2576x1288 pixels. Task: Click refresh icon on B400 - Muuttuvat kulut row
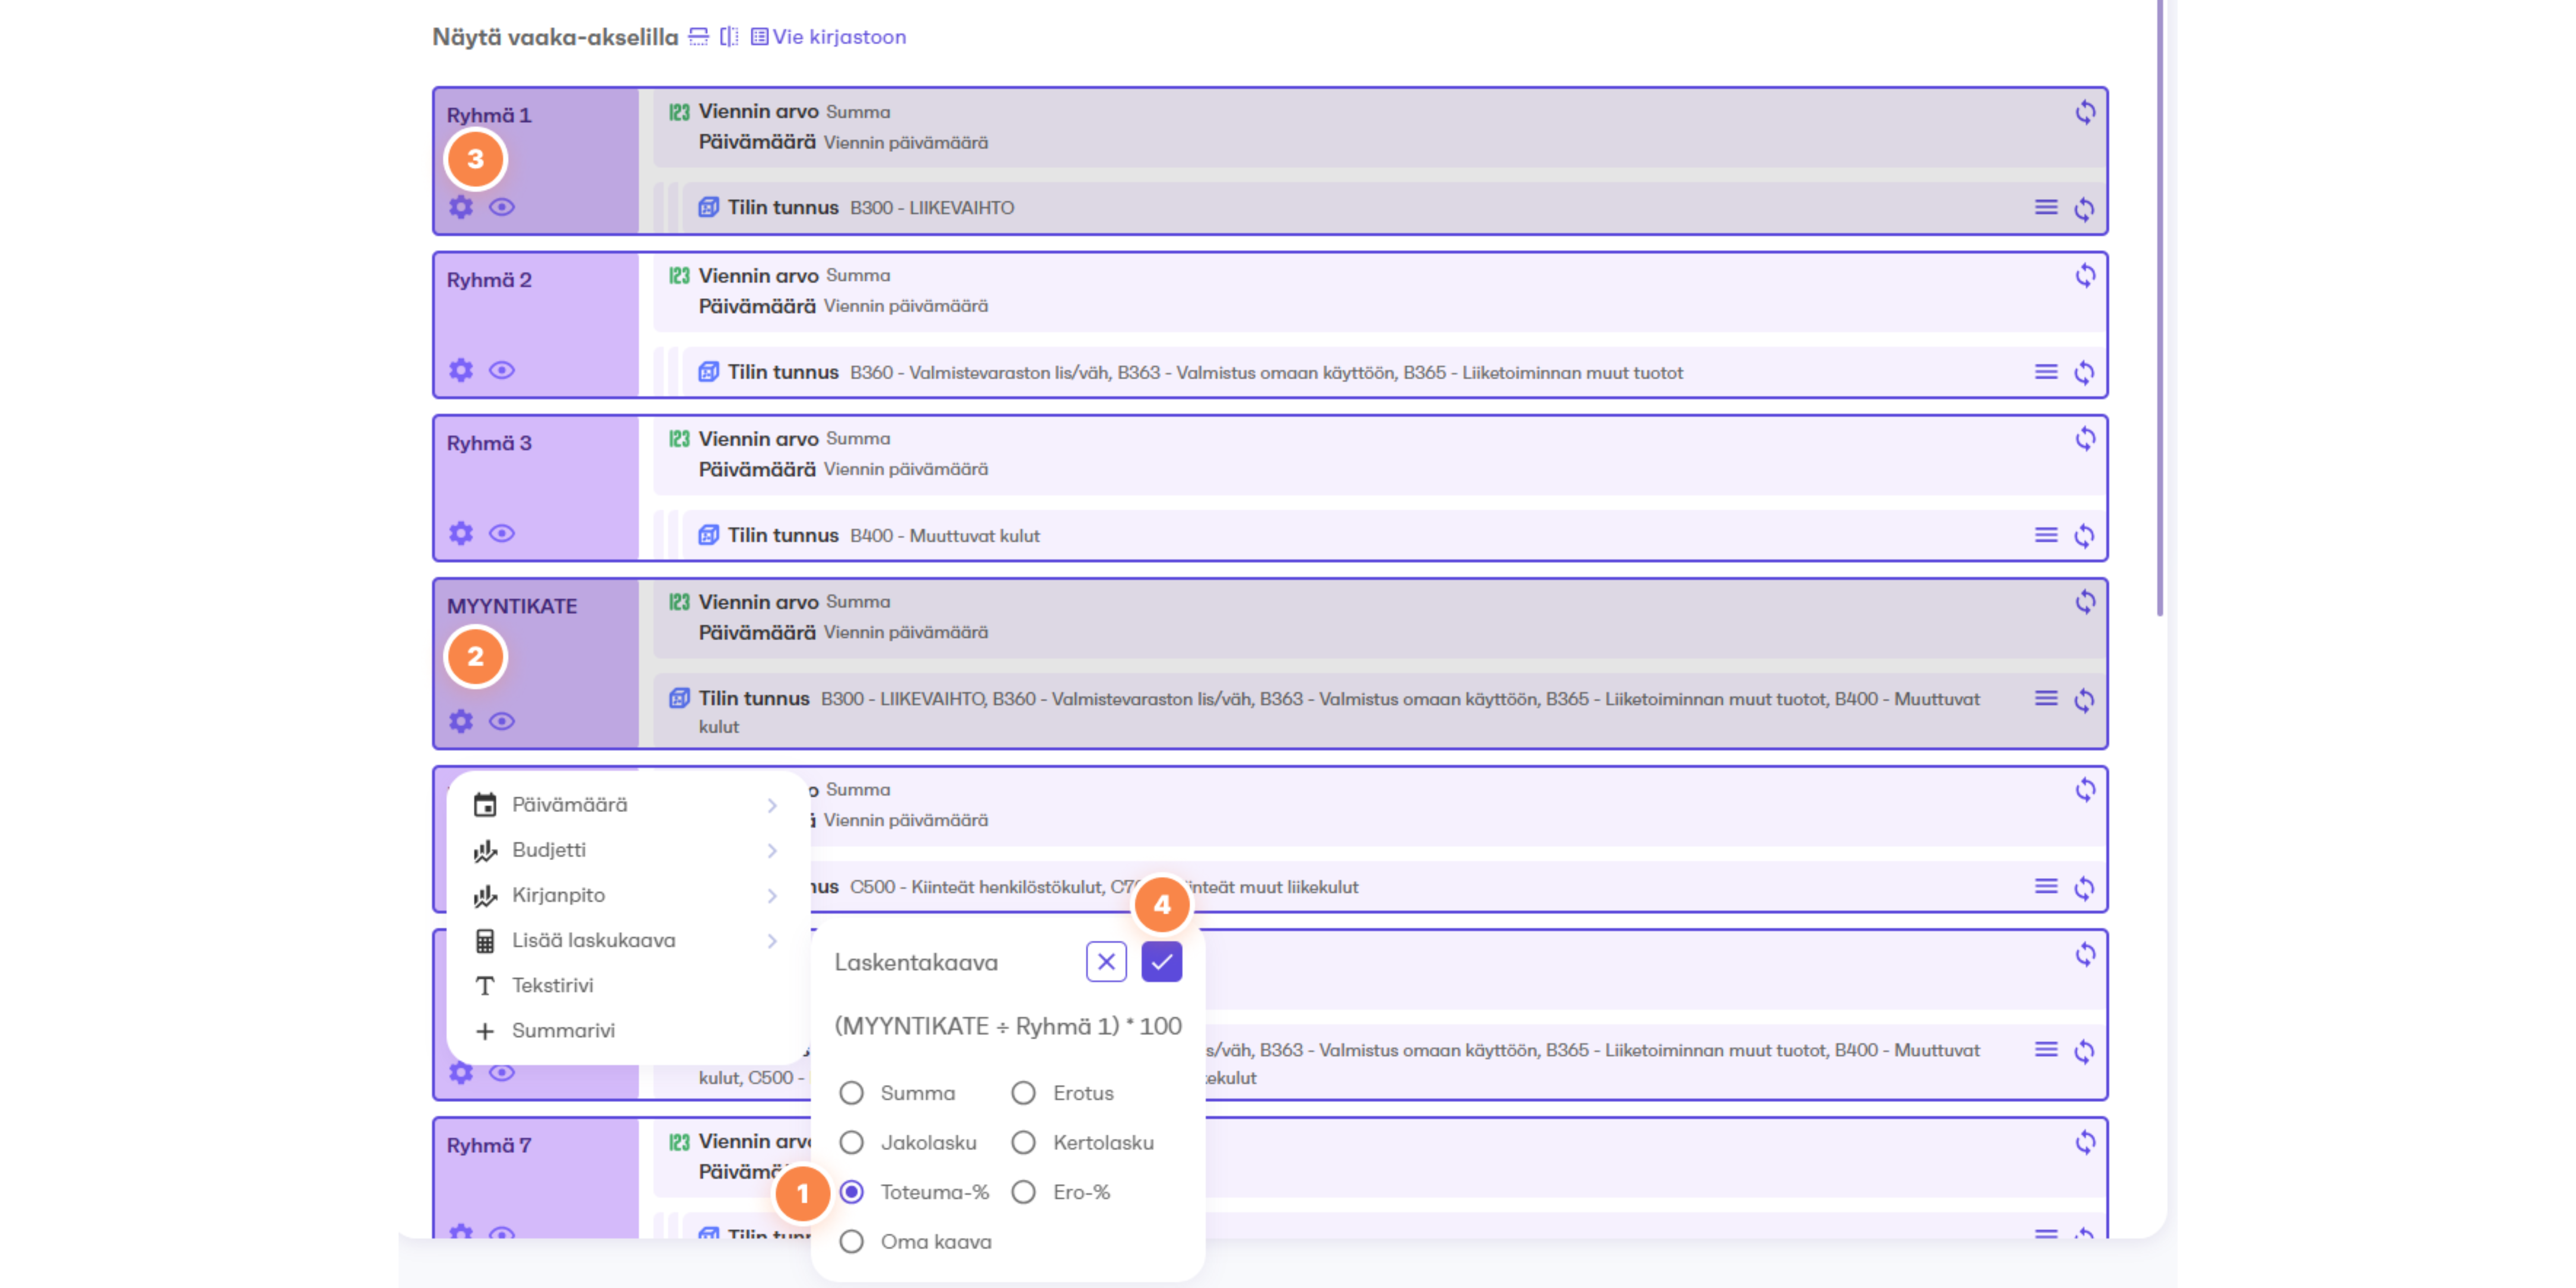pos(2084,536)
